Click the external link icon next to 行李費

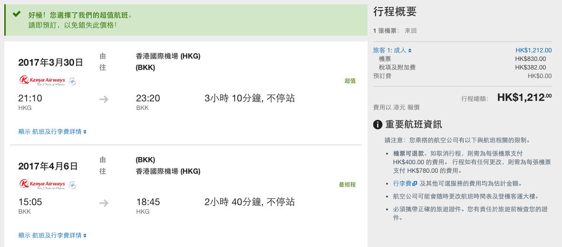tap(415, 183)
